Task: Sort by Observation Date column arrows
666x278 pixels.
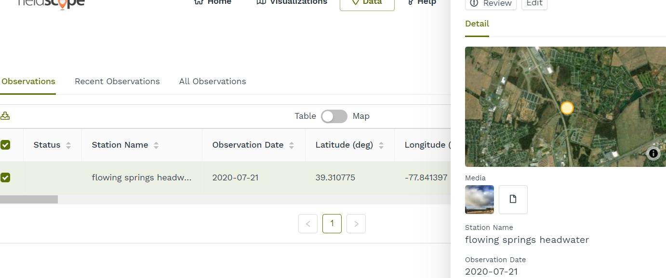Action: click(x=292, y=145)
